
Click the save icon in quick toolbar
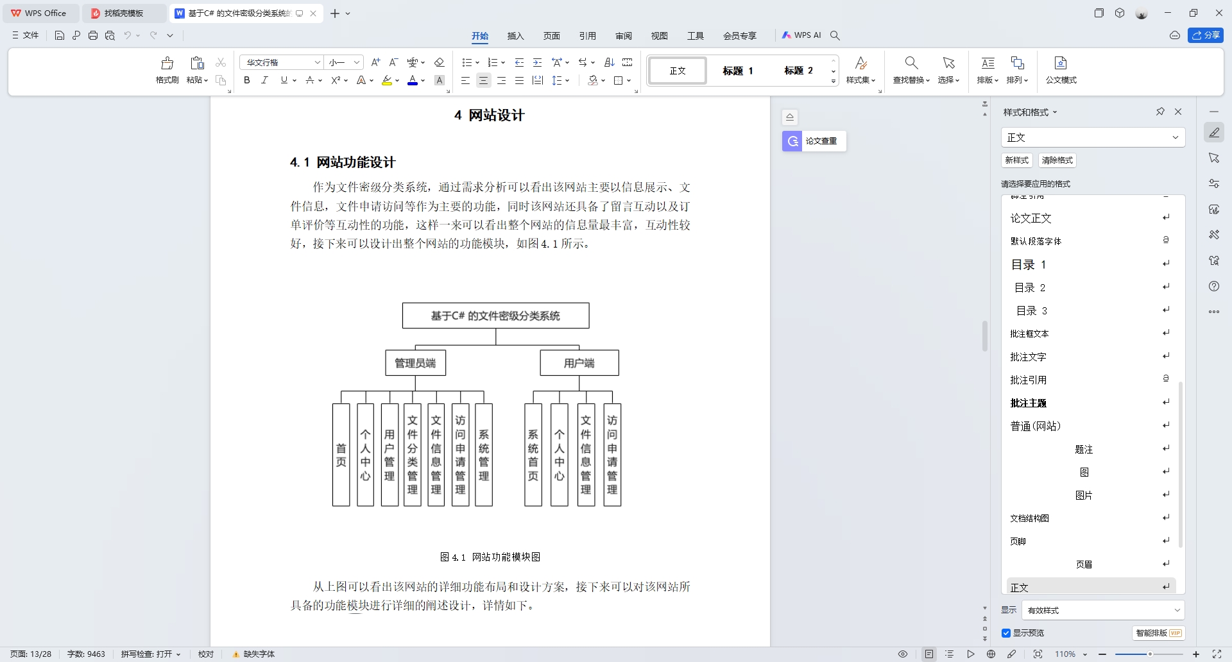coord(60,35)
